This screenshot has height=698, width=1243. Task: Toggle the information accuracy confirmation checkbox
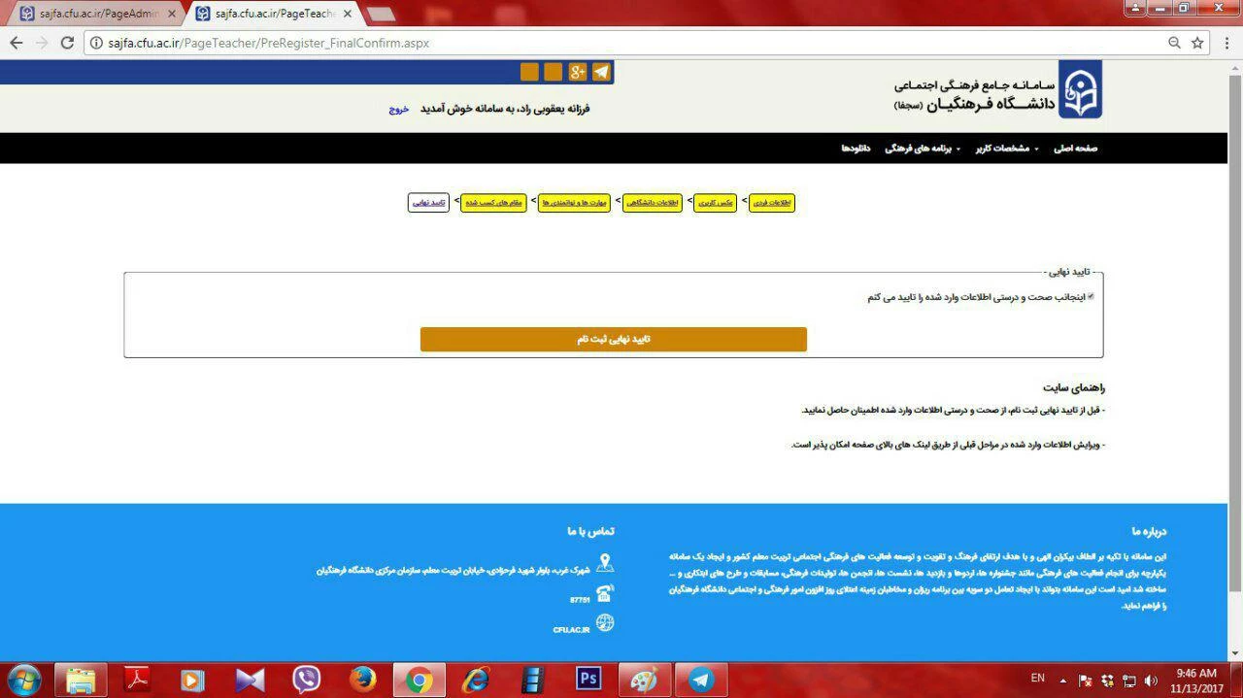click(x=1091, y=297)
